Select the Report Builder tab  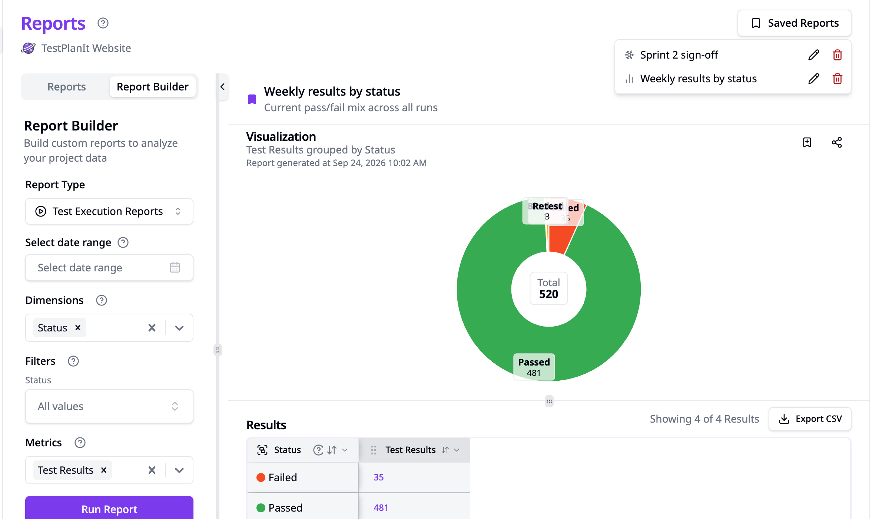[x=153, y=87]
